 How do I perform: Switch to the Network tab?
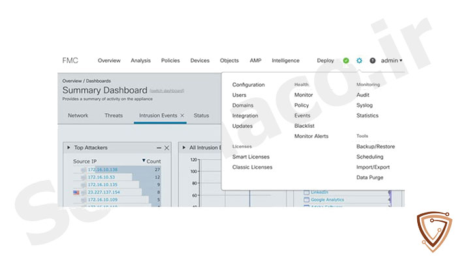point(78,115)
